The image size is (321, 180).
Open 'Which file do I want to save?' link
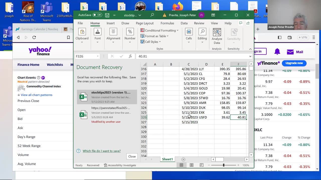pyautogui.click(x=102, y=151)
